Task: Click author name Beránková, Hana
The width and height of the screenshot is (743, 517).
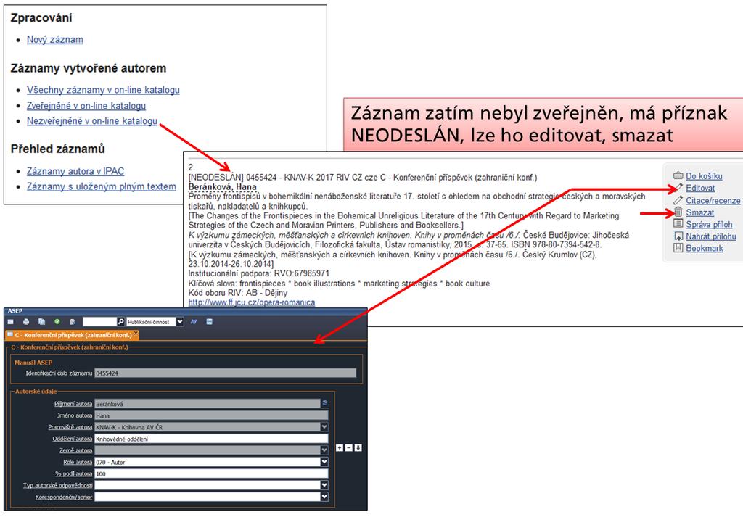Action: click(222, 186)
